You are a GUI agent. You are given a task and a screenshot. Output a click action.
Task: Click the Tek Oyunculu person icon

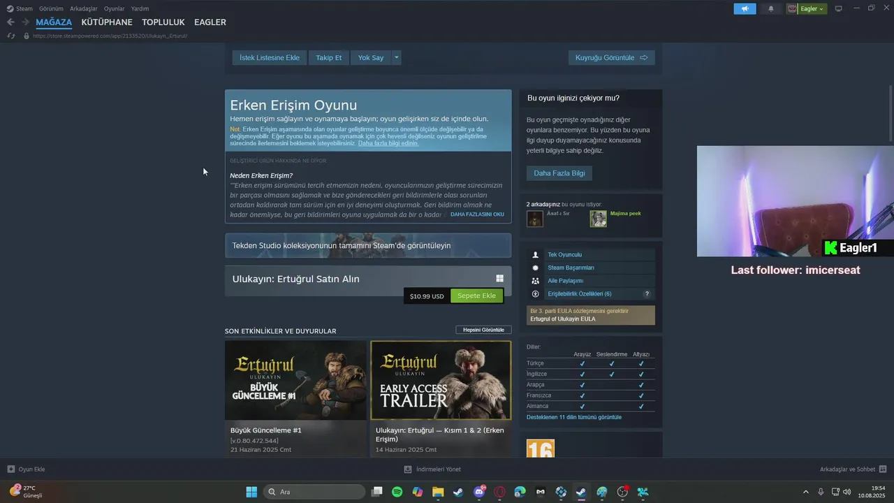tap(536, 255)
